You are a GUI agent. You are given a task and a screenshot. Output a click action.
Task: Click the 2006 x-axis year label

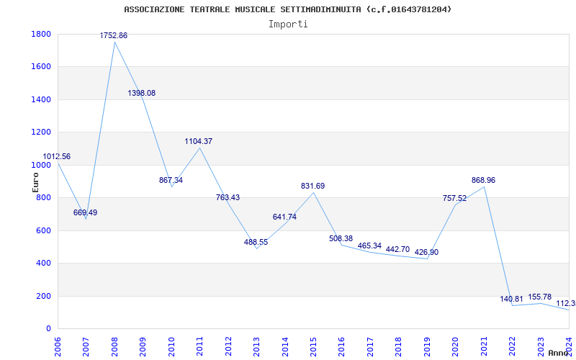pyautogui.click(x=58, y=347)
